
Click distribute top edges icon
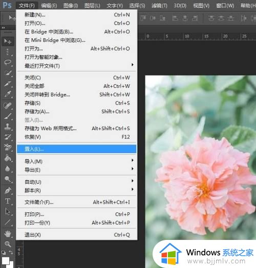pos(211,18)
